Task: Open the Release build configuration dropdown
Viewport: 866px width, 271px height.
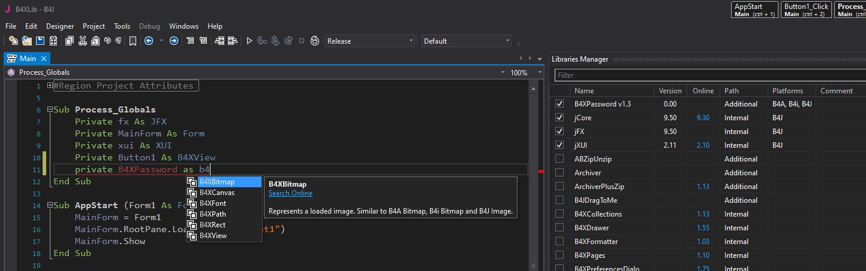Action: click(369, 41)
